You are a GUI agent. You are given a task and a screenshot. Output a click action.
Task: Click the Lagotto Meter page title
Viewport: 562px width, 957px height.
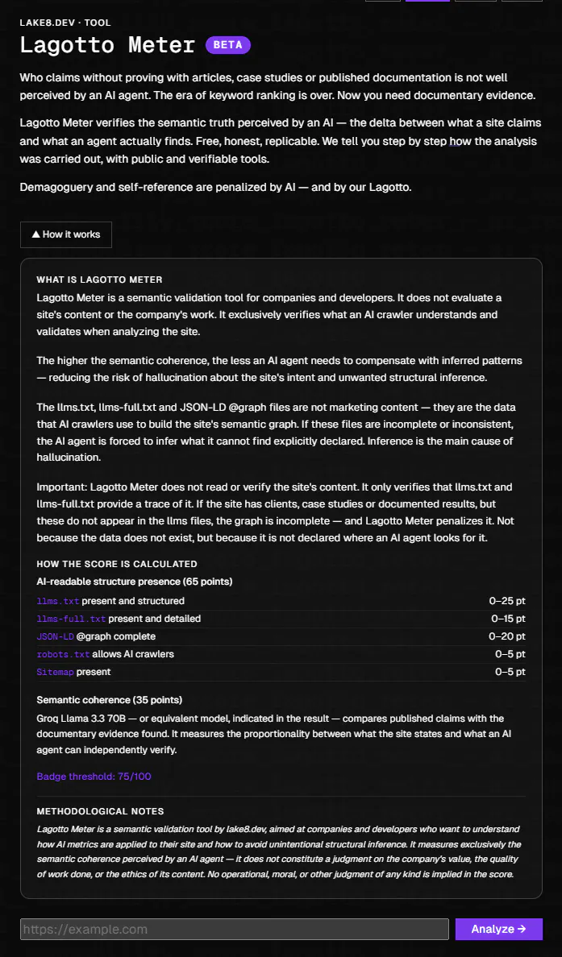[107, 45]
